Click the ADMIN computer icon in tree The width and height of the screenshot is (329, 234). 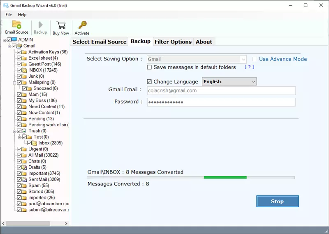(14, 39)
